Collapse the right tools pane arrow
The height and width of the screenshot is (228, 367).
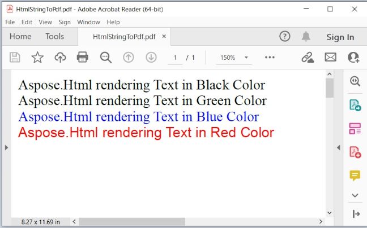point(338,147)
